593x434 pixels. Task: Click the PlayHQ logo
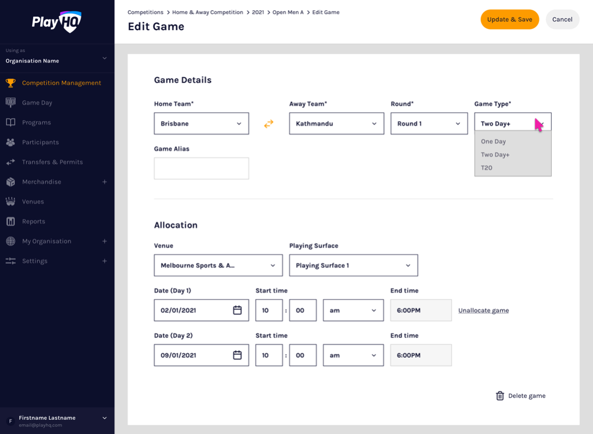click(x=57, y=22)
